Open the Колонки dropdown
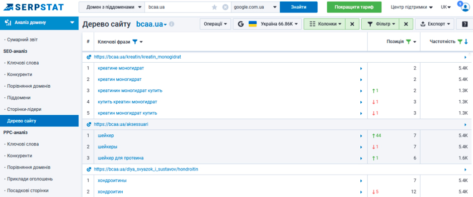The width and height of the screenshot is (473, 197). (x=325, y=24)
